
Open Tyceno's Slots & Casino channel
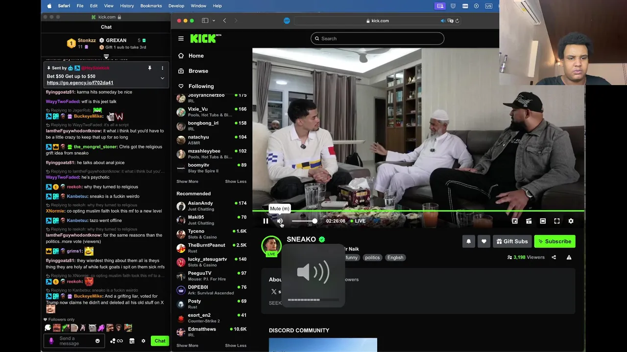[212, 234]
